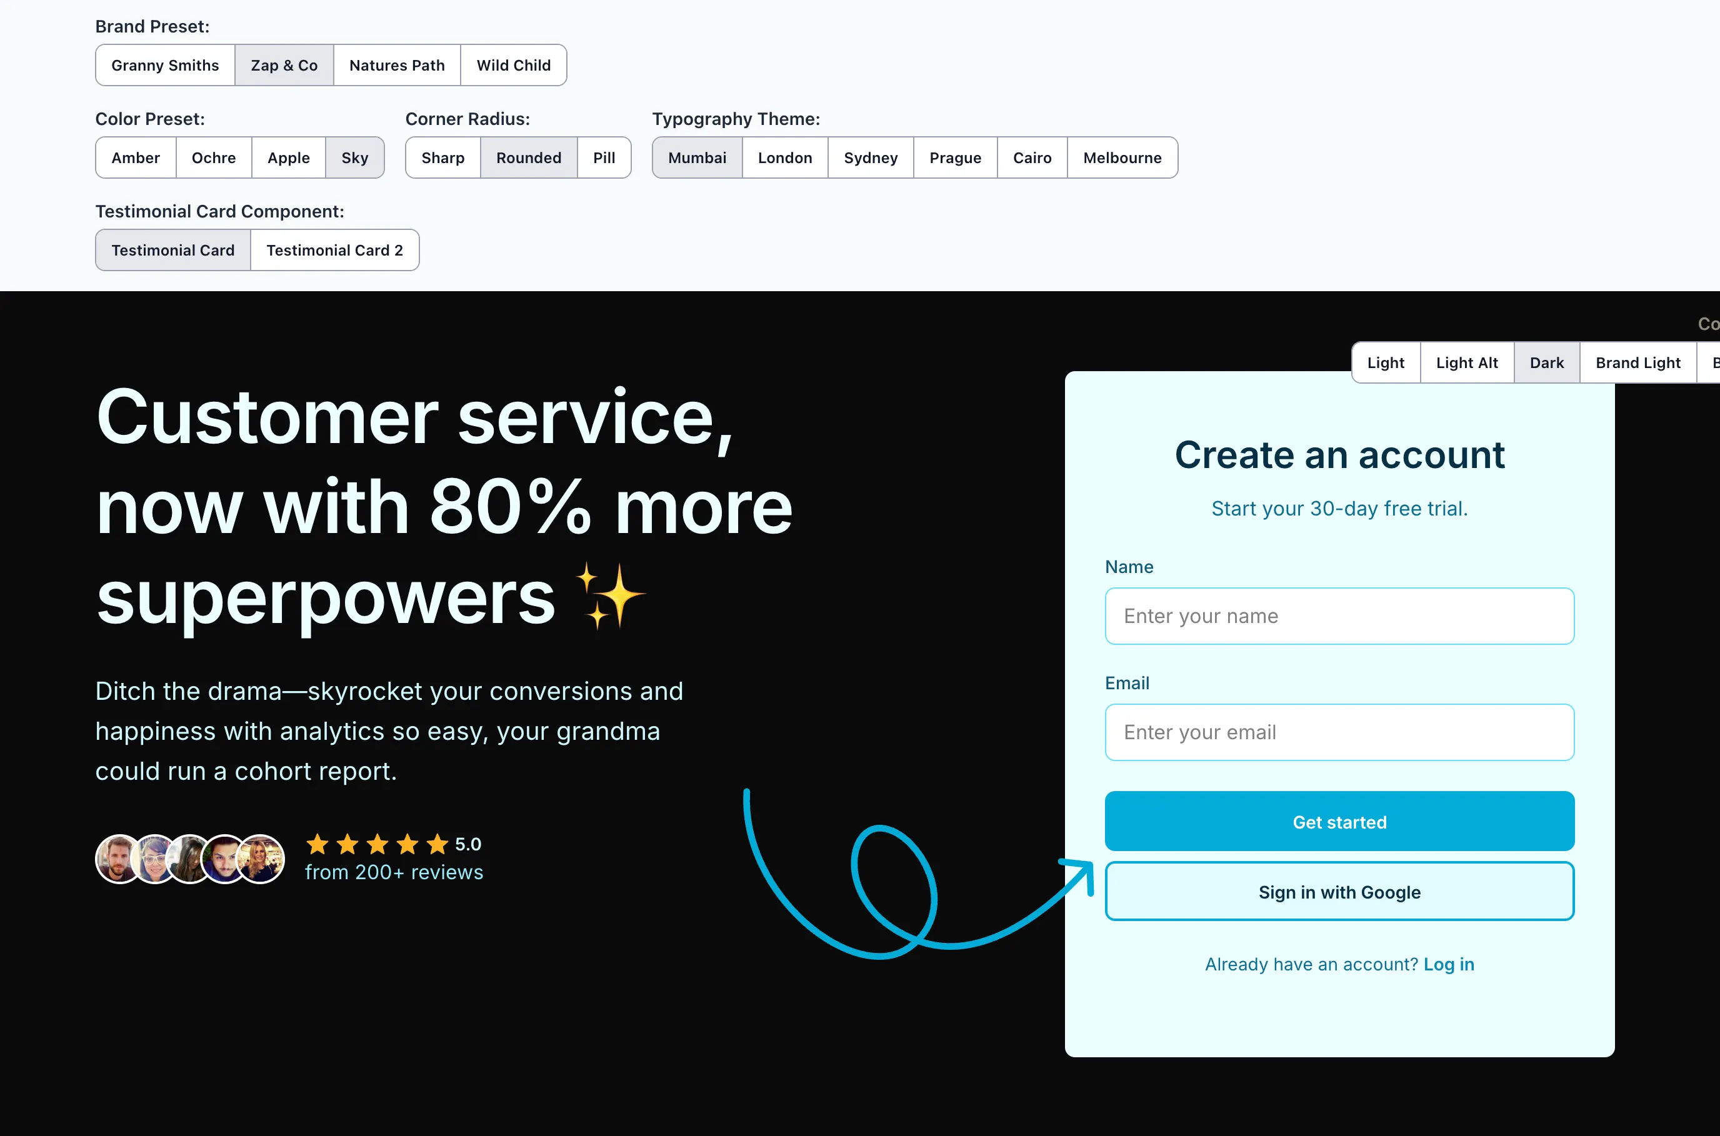Set corner radius to Pill
Image resolution: width=1720 pixels, height=1136 pixels.
[x=604, y=158]
